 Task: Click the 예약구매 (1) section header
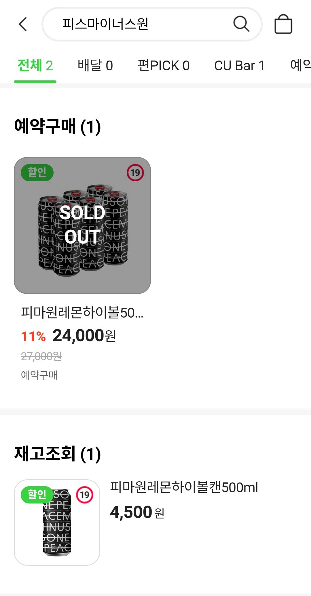tap(57, 126)
